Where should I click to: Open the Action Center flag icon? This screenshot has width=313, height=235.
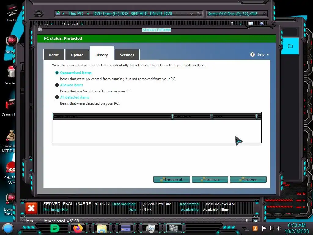point(264,228)
